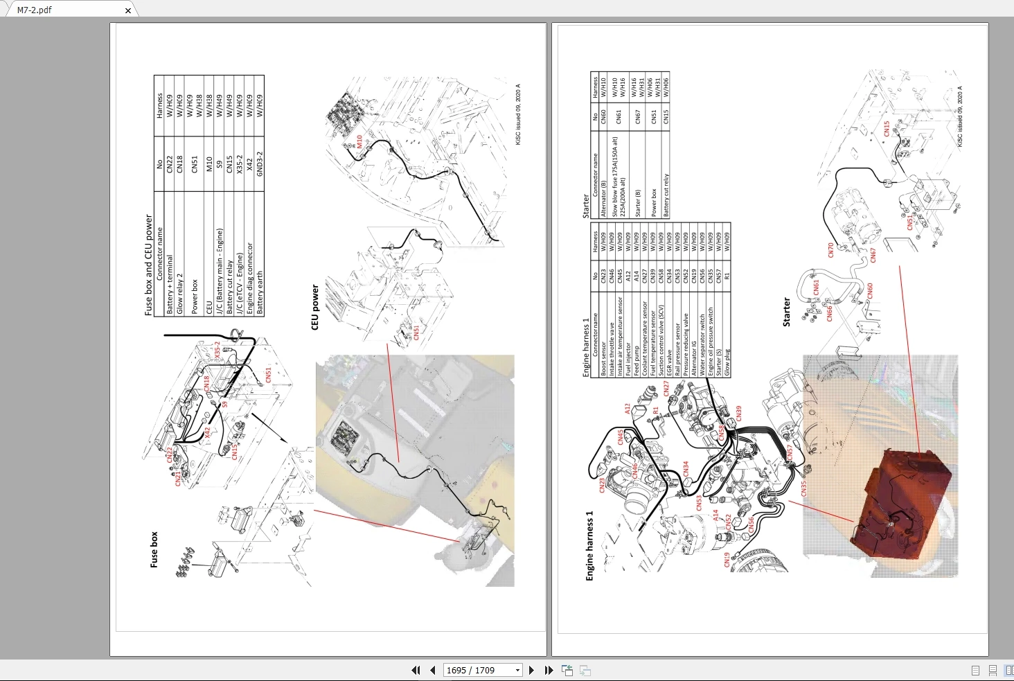
Task: Enable two-page facing layout
Action: 1009,671
